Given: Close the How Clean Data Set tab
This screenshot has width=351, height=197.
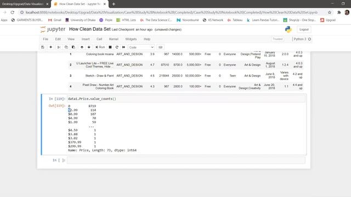Looking at the screenshot, I should click(105, 4).
